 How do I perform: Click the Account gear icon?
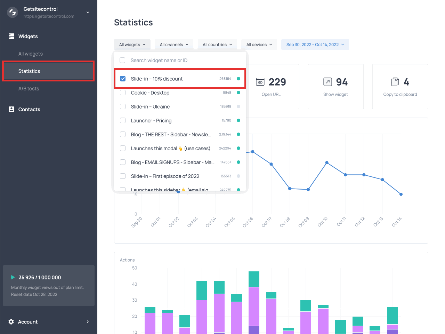(10, 322)
